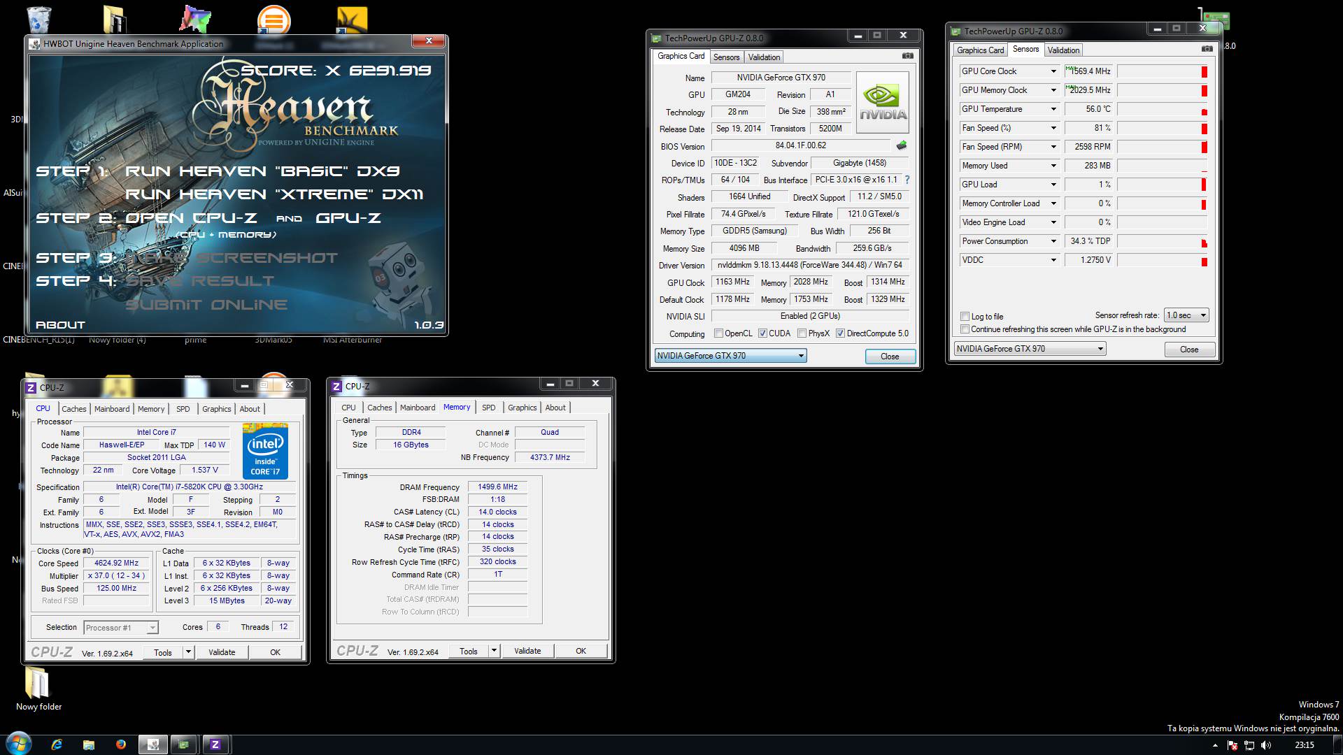Expand GPU Core Clock sensor dropdown
This screenshot has height=755, width=1343.
[1053, 71]
